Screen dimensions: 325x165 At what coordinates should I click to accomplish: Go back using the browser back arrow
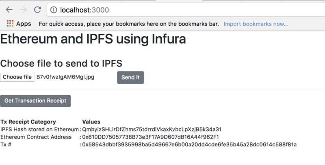click(9, 10)
